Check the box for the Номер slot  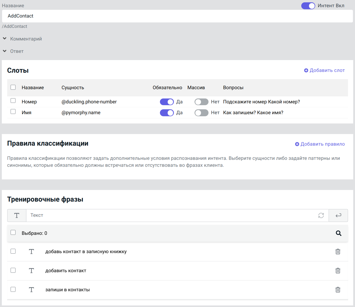[x=13, y=101]
